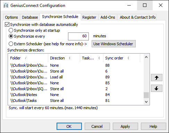Click the minutes interval input field
Screen dimensions: 169x133
pyautogui.click(x=78, y=36)
